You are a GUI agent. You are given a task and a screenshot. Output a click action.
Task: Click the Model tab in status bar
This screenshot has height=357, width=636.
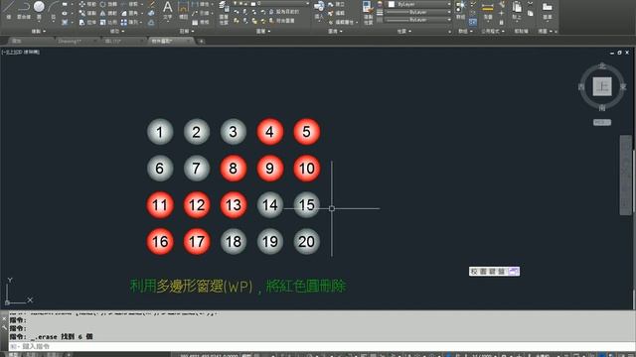[x=13, y=355]
